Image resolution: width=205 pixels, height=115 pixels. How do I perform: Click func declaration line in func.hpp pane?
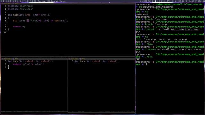coord(97,61)
